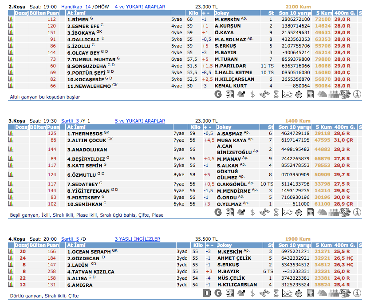Open the binoculars icon under race 2

(x=264, y=94)
